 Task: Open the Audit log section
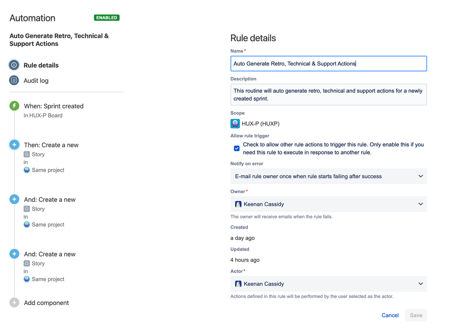(36, 80)
